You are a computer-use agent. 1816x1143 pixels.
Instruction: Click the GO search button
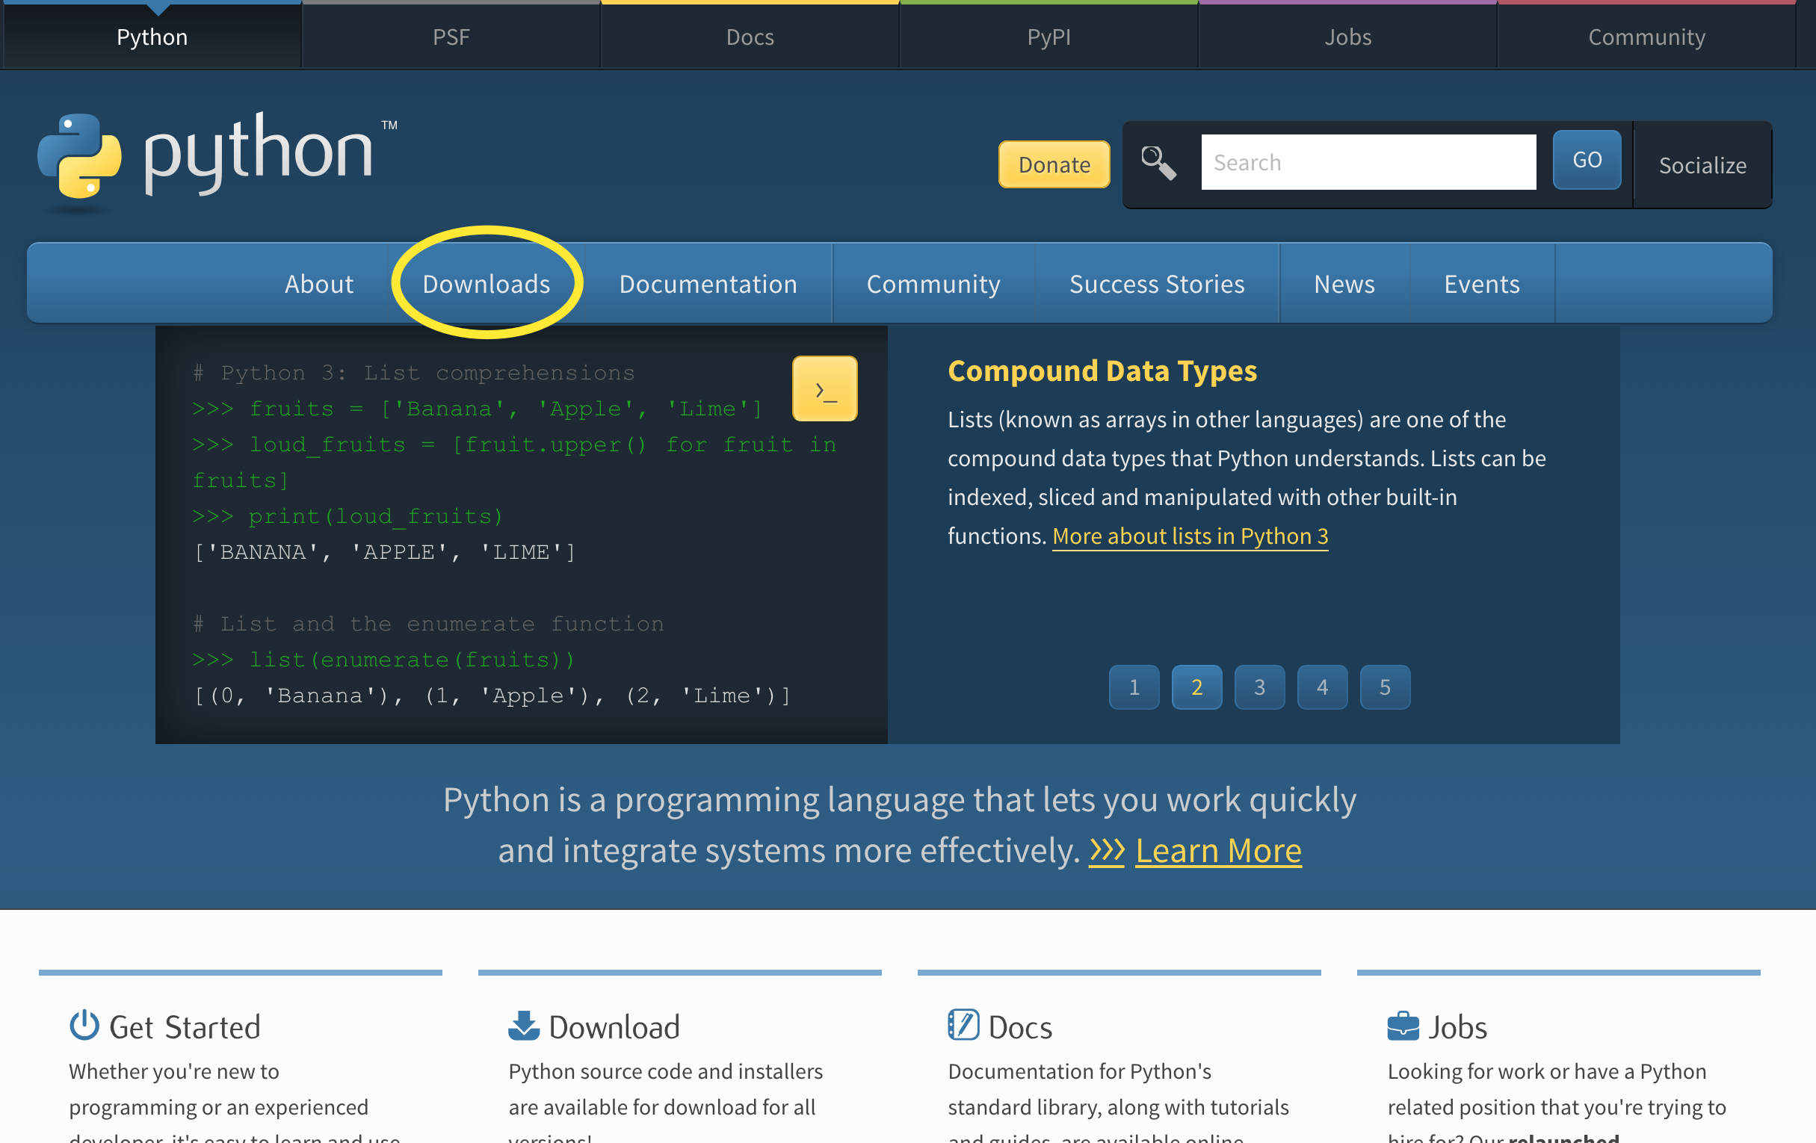point(1587,160)
